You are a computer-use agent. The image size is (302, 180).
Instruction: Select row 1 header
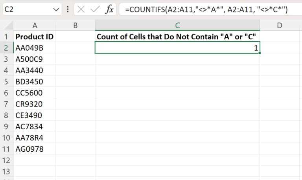click(x=7, y=37)
